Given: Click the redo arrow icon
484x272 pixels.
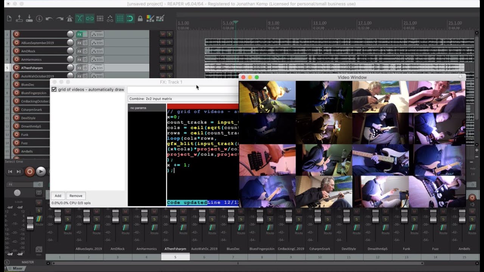Looking at the screenshot, I should [59, 18].
